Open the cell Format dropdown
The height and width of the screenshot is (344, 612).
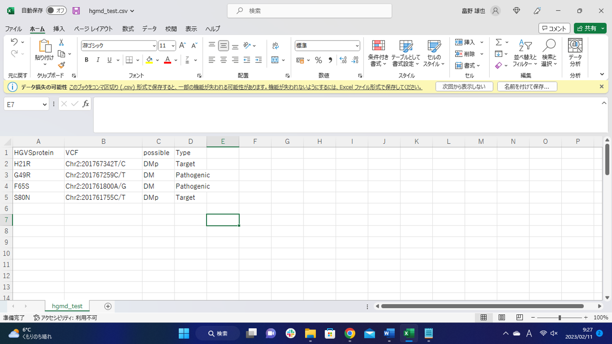[468, 65]
